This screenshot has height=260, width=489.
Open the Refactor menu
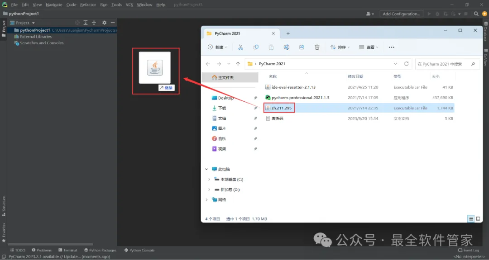tap(88, 5)
